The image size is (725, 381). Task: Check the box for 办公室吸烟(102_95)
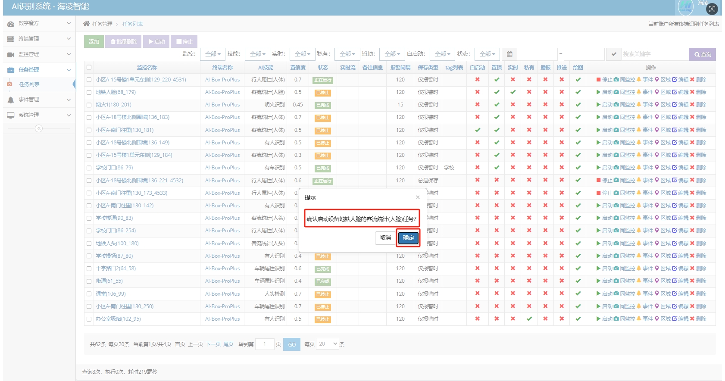[x=89, y=319]
